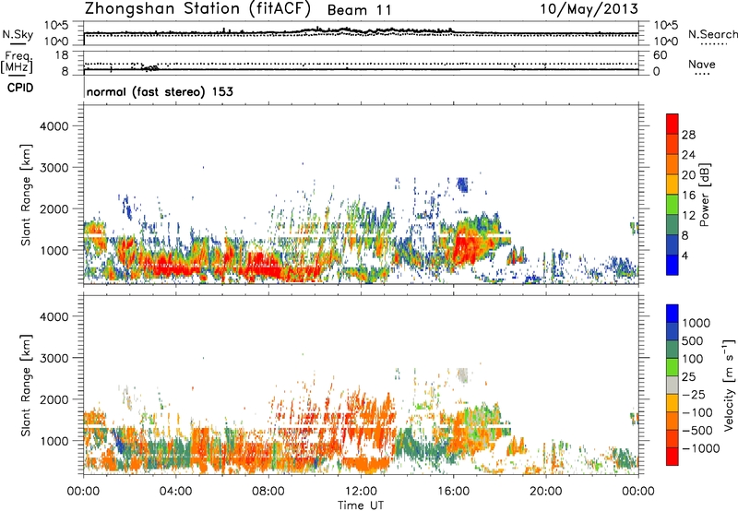Select the "04:00" time tick label
This screenshot has height=511, width=738.
pos(175,492)
